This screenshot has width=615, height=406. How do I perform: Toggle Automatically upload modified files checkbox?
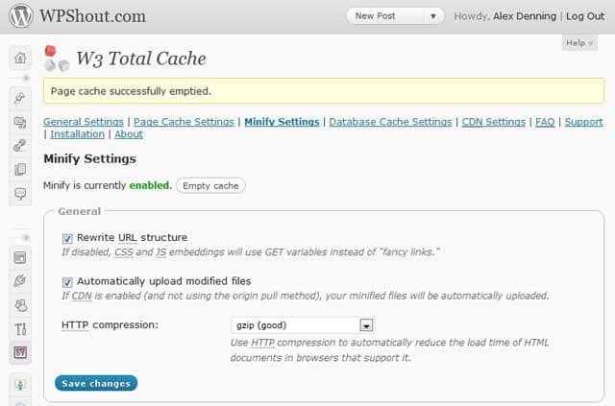67,282
